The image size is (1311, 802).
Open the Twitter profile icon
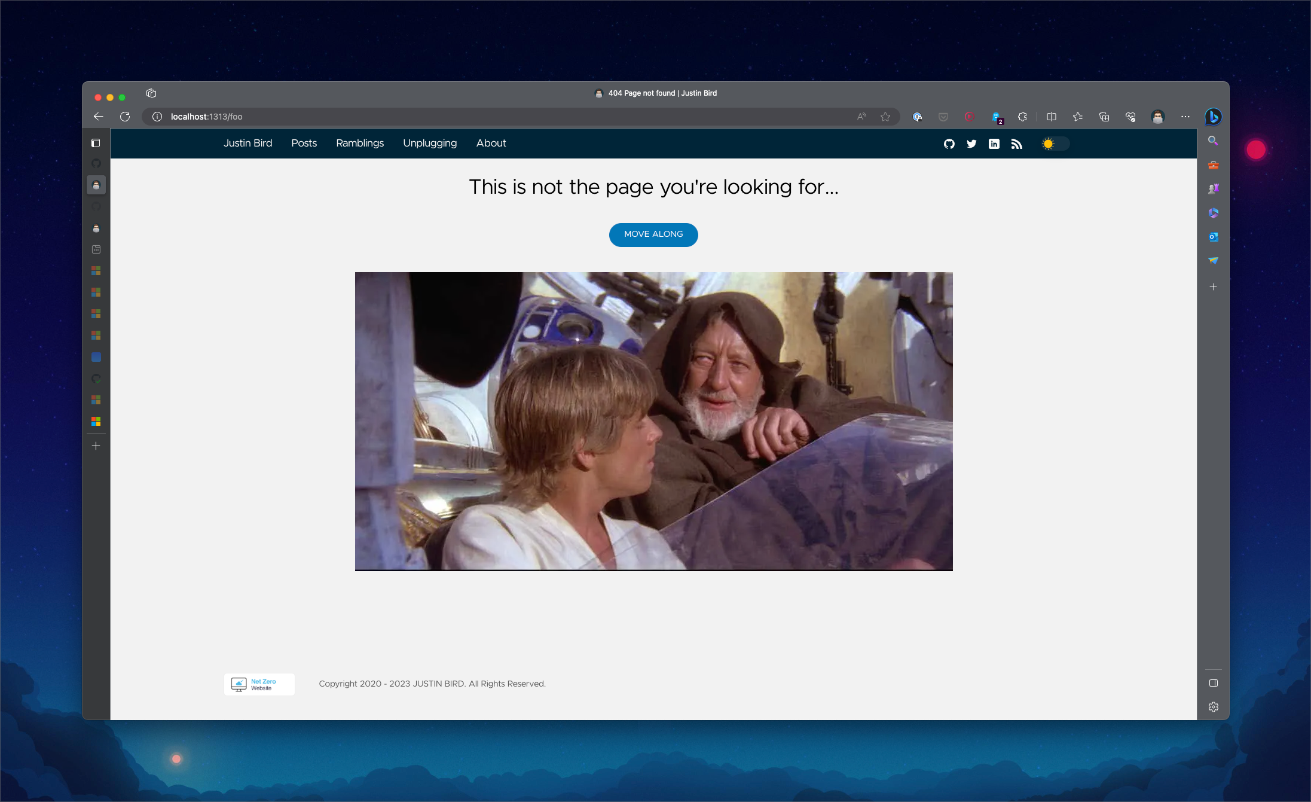point(971,144)
